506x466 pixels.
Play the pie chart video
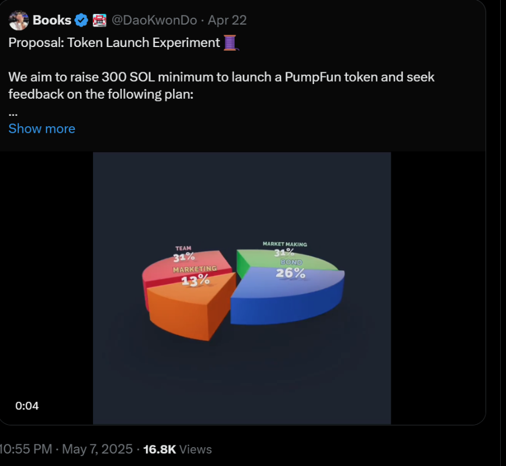(x=242, y=288)
